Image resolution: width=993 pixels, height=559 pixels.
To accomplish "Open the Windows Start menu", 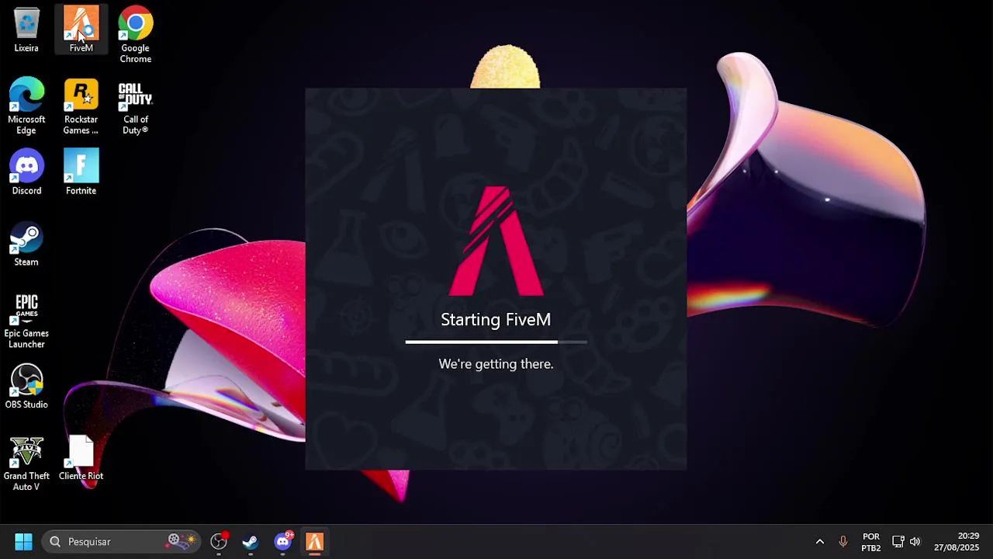I will coord(23,541).
